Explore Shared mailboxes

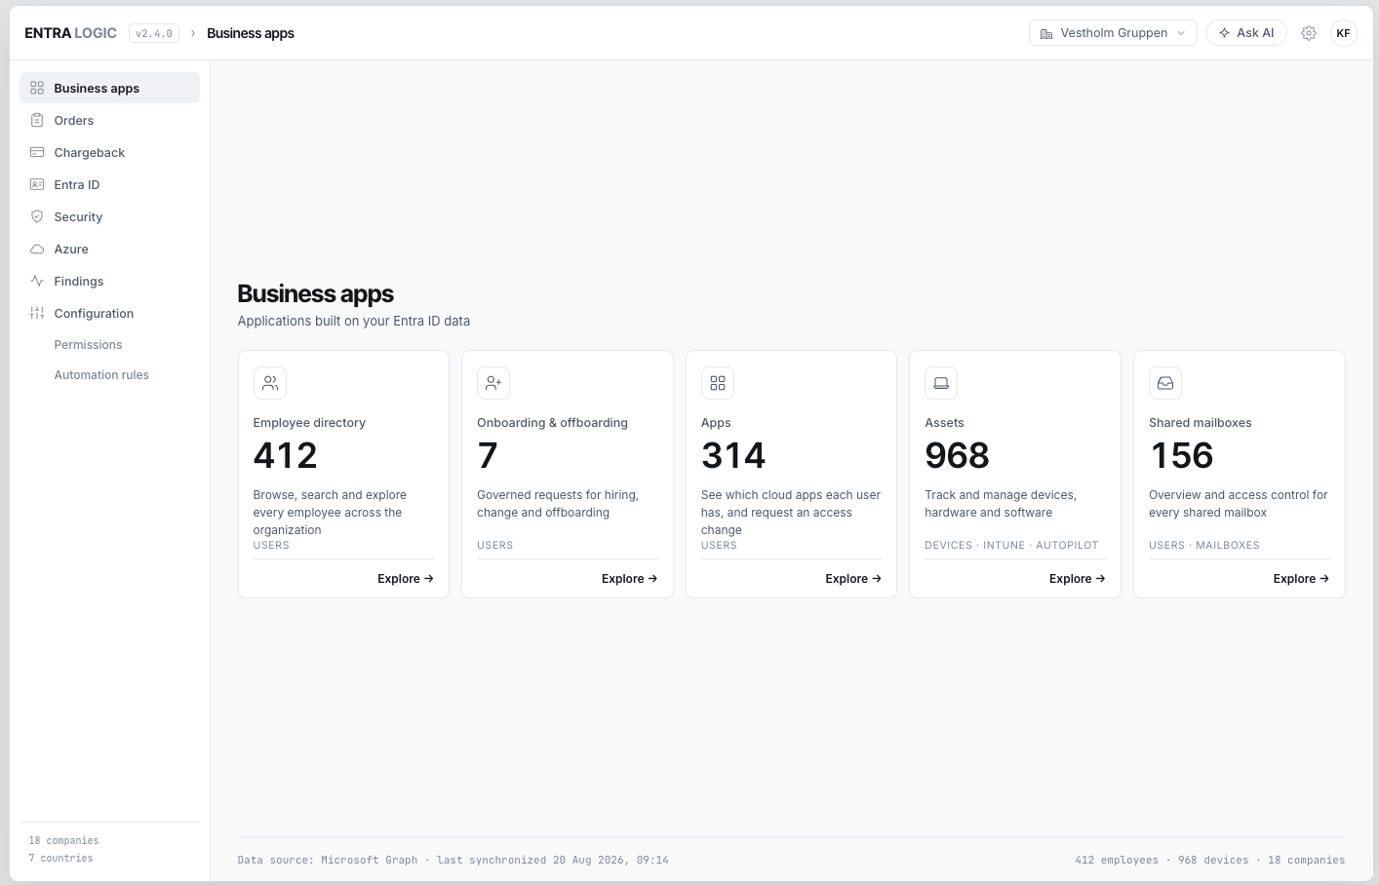1301,579
